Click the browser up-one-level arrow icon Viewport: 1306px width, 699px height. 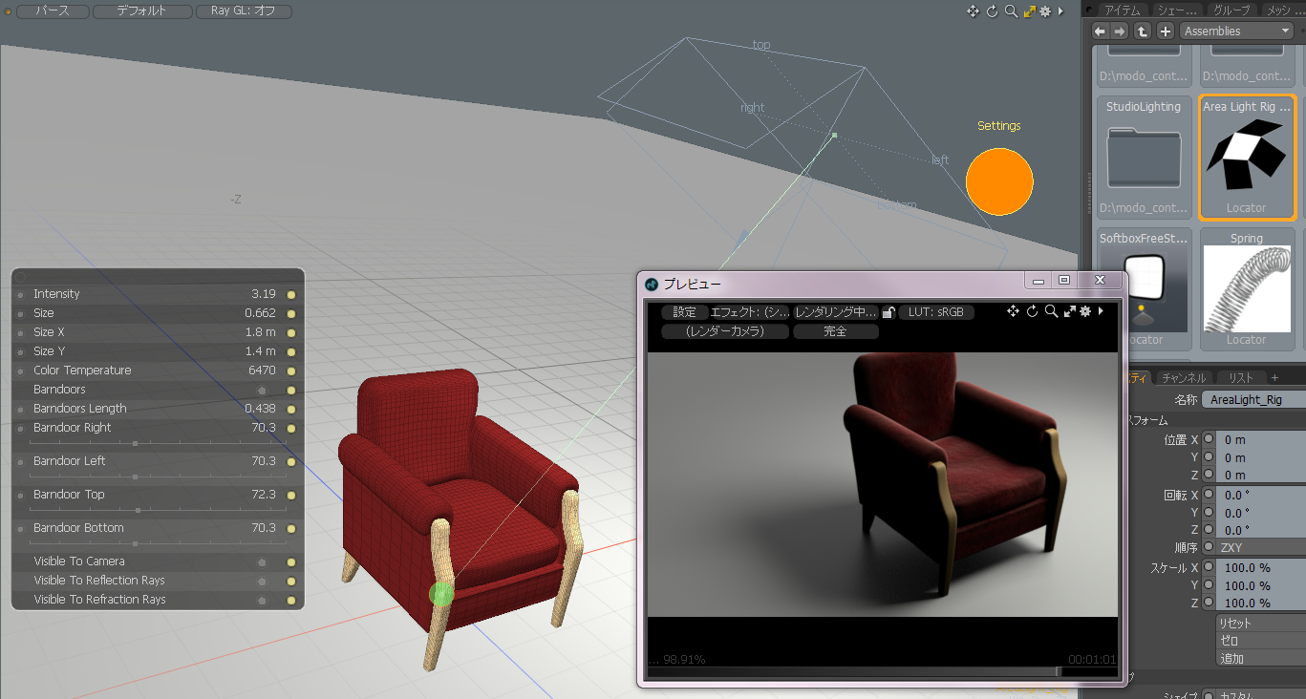1143,32
